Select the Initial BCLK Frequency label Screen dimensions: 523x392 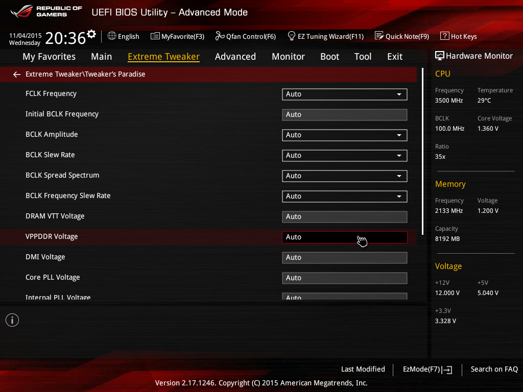pos(62,114)
